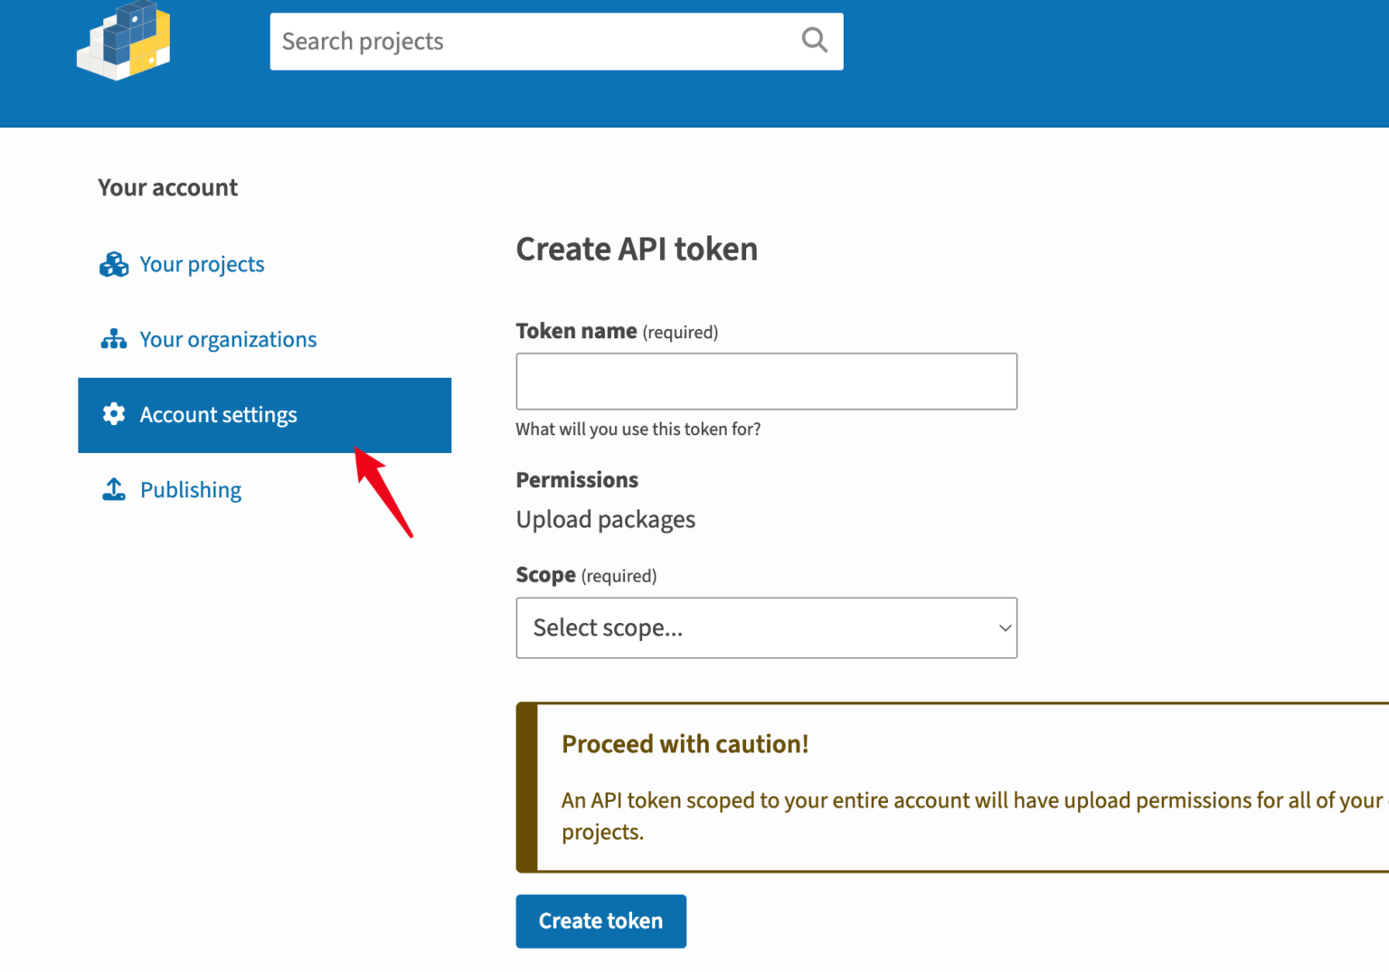This screenshot has width=1389, height=972.
Task: Click the magnifying glass search icon
Action: tap(814, 41)
